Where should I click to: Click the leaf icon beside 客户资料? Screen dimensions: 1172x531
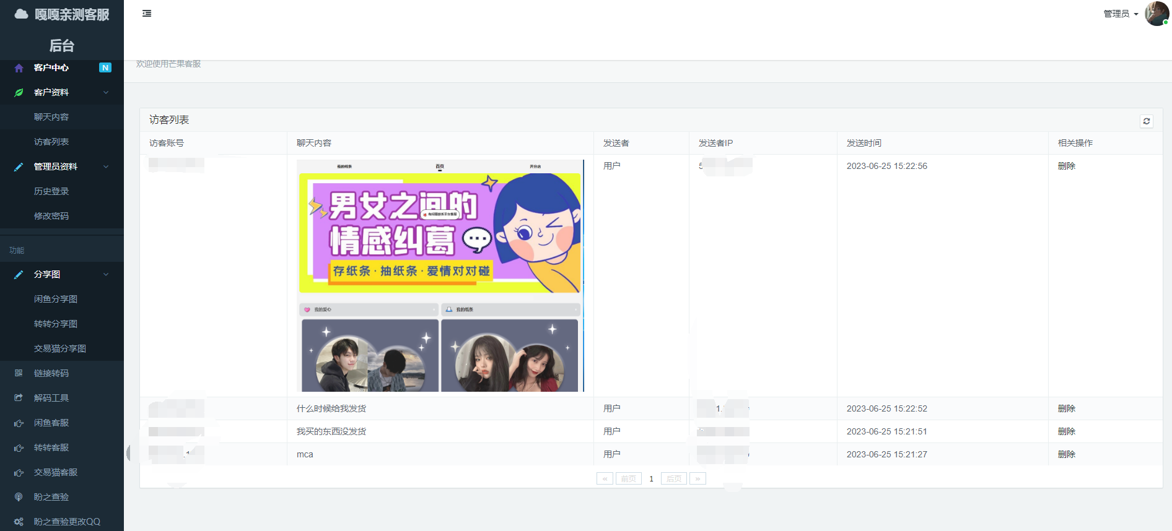(x=19, y=93)
